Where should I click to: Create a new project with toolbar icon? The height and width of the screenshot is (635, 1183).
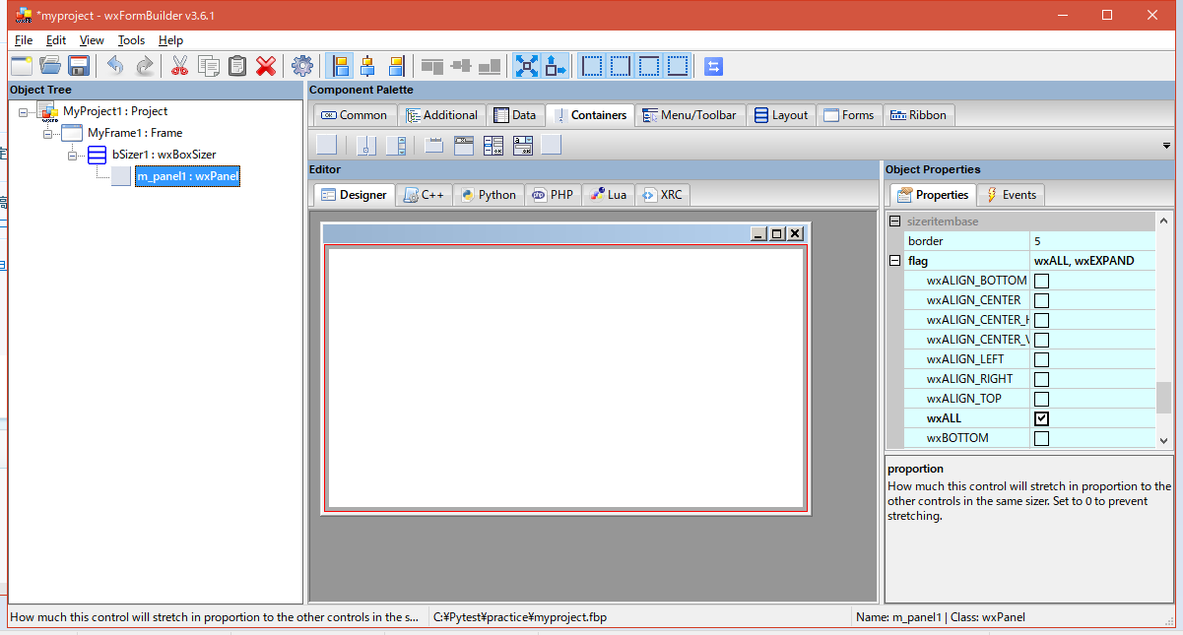tap(22, 66)
